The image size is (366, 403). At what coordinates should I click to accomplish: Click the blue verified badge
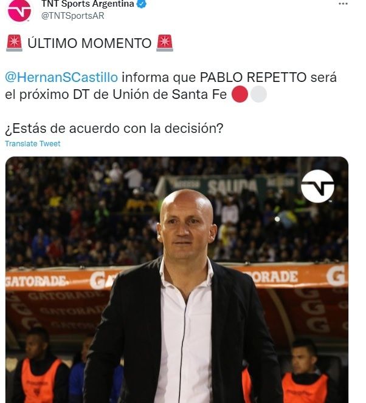point(142,4)
